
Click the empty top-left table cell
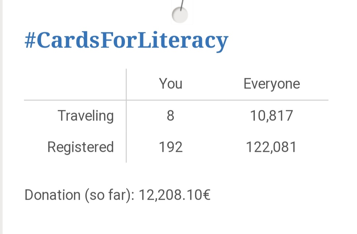coord(75,84)
